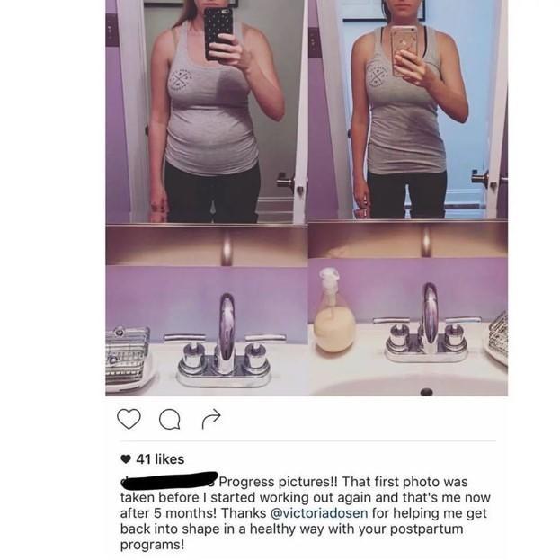Share the post using the arrow icon
The height and width of the screenshot is (560, 560).
point(211,418)
